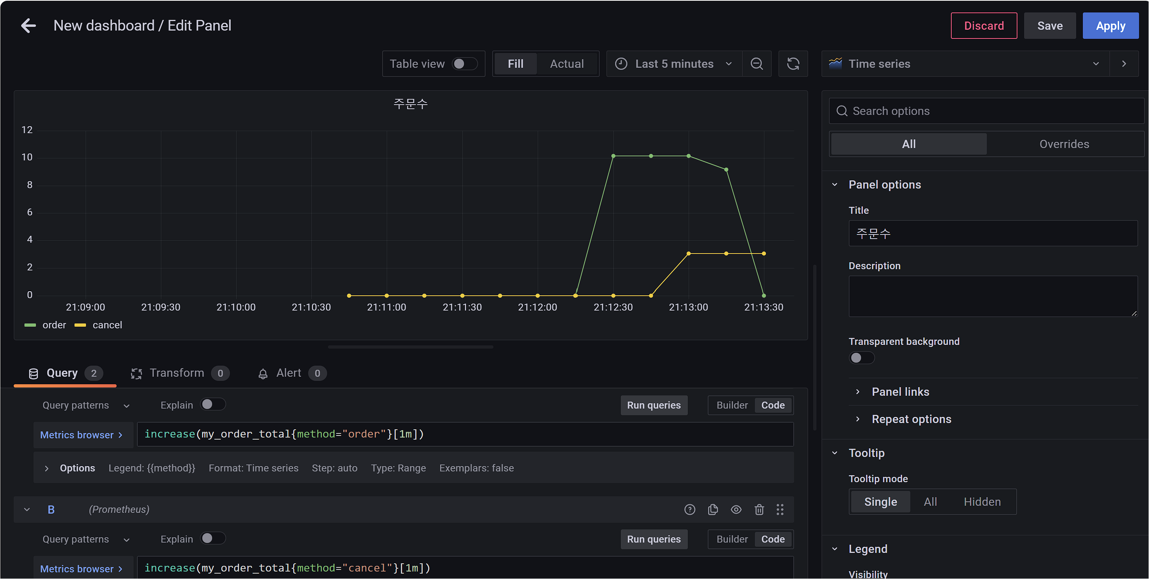Click the Apply button
1149x579 pixels.
click(1110, 26)
